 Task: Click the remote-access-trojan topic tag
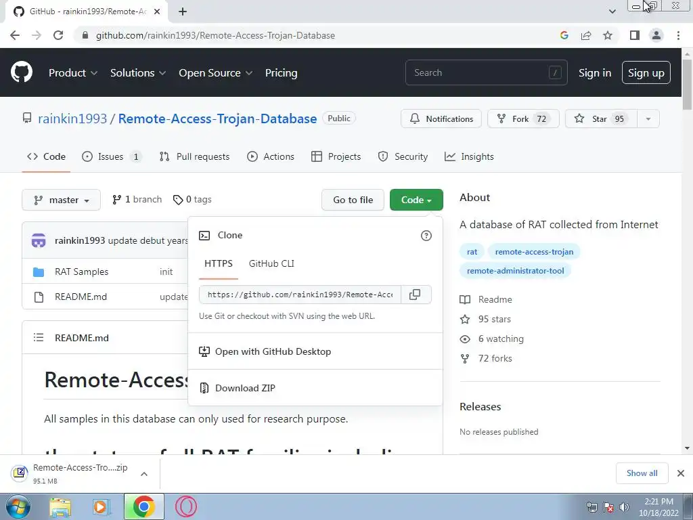(x=534, y=252)
